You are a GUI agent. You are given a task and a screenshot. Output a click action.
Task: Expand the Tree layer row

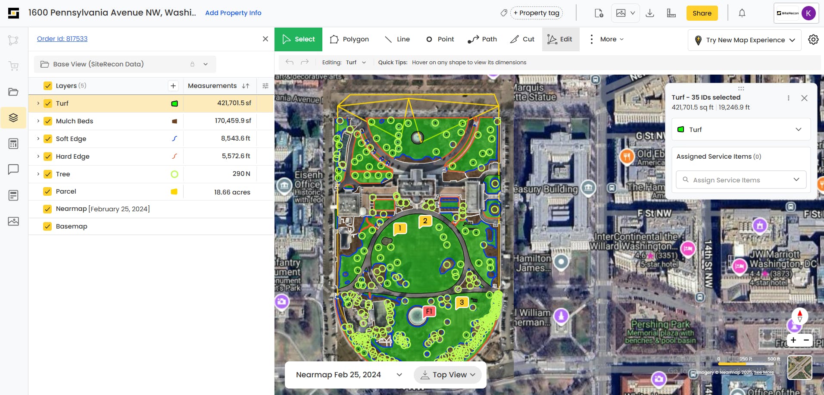pos(38,174)
